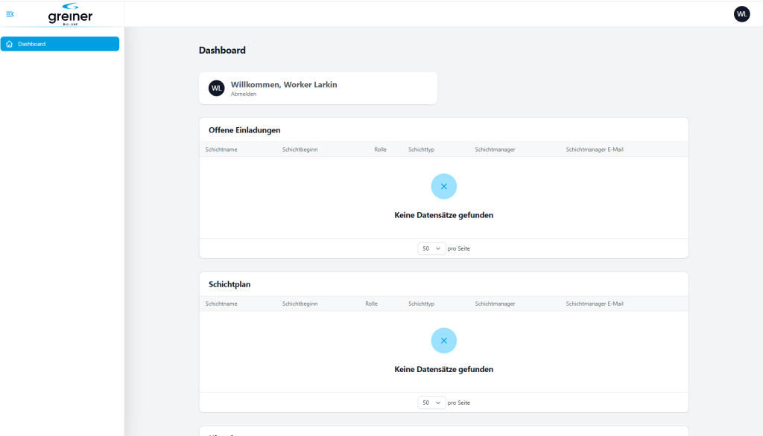Sort Offene Einladungen by Schichtbeginn column

(300, 150)
